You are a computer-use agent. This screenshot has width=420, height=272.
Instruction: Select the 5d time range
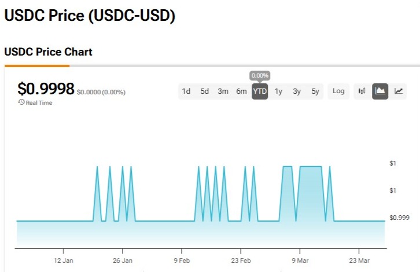click(204, 91)
